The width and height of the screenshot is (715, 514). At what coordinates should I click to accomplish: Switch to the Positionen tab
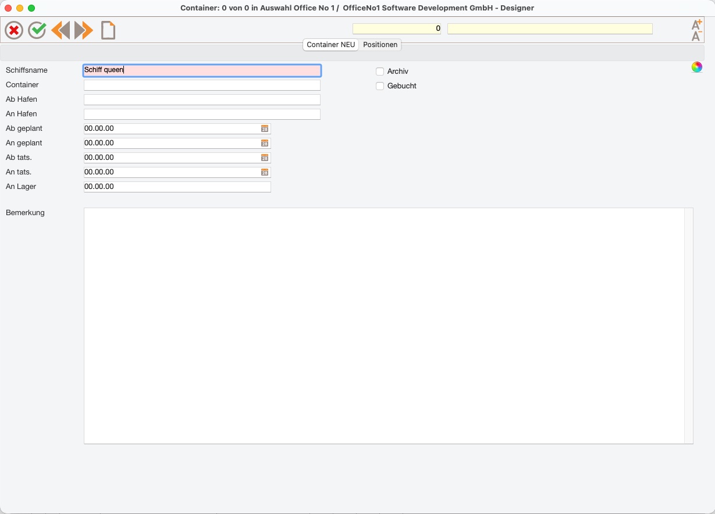click(380, 45)
